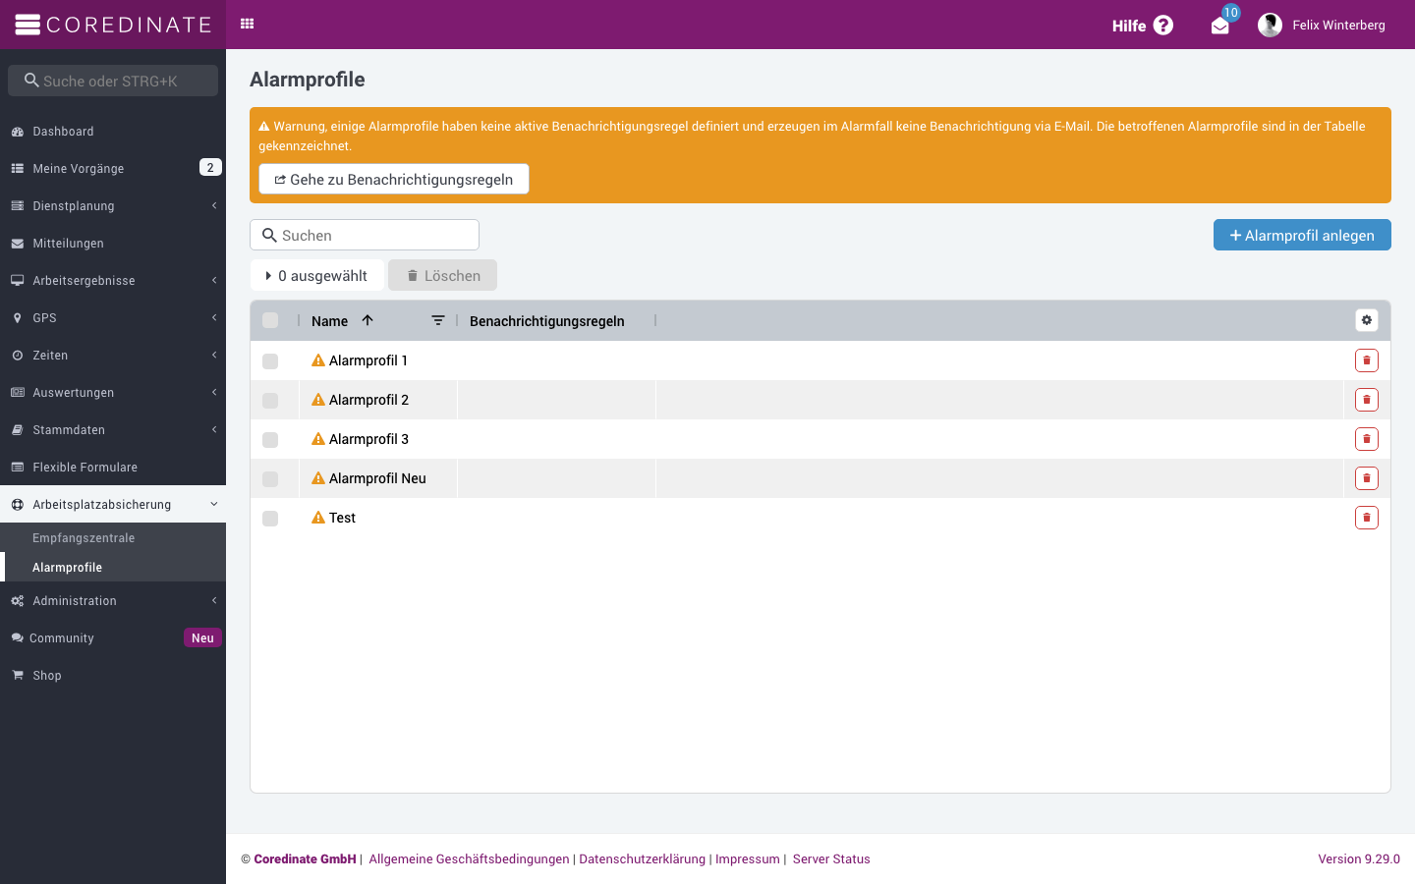Screen dimensions: 1415x884
Task: Collapse the Arbeitsplatzabsicherung sidebar menu
Action: click(x=113, y=504)
